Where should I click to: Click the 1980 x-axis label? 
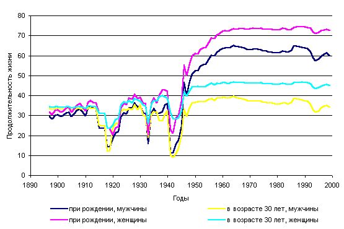click(x=277, y=185)
